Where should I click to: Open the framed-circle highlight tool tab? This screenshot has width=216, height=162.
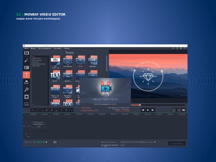tap(26, 97)
